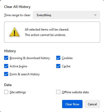Click the Time range to clear label

[x=17, y=15]
